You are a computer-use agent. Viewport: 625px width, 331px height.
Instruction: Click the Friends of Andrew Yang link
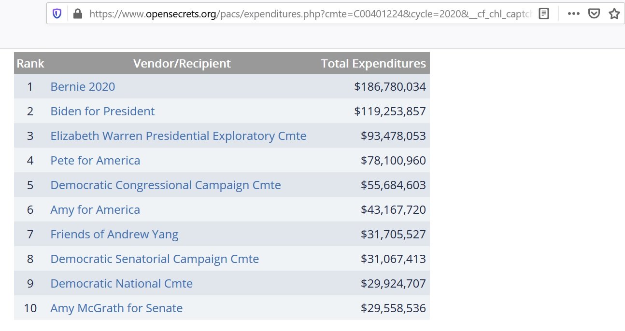pyautogui.click(x=114, y=234)
